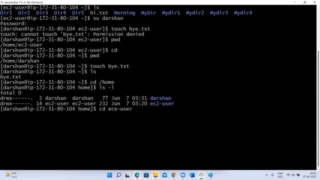The image size is (320, 180).
Task: Open the weather Haze widget
Action: click(x=11, y=175)
